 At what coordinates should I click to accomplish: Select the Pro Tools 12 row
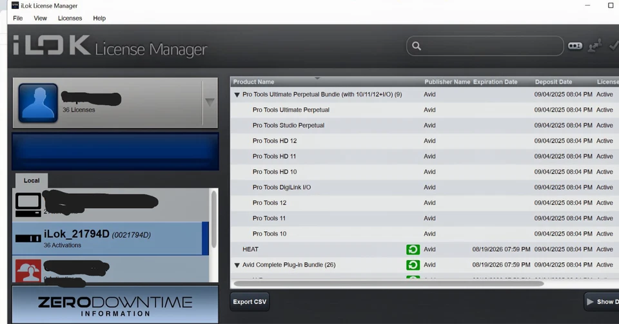tap(424, 203)
